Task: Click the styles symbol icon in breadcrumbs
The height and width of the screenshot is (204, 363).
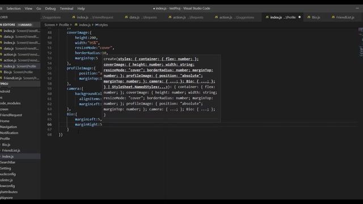Action: click(x=96, y=25)
